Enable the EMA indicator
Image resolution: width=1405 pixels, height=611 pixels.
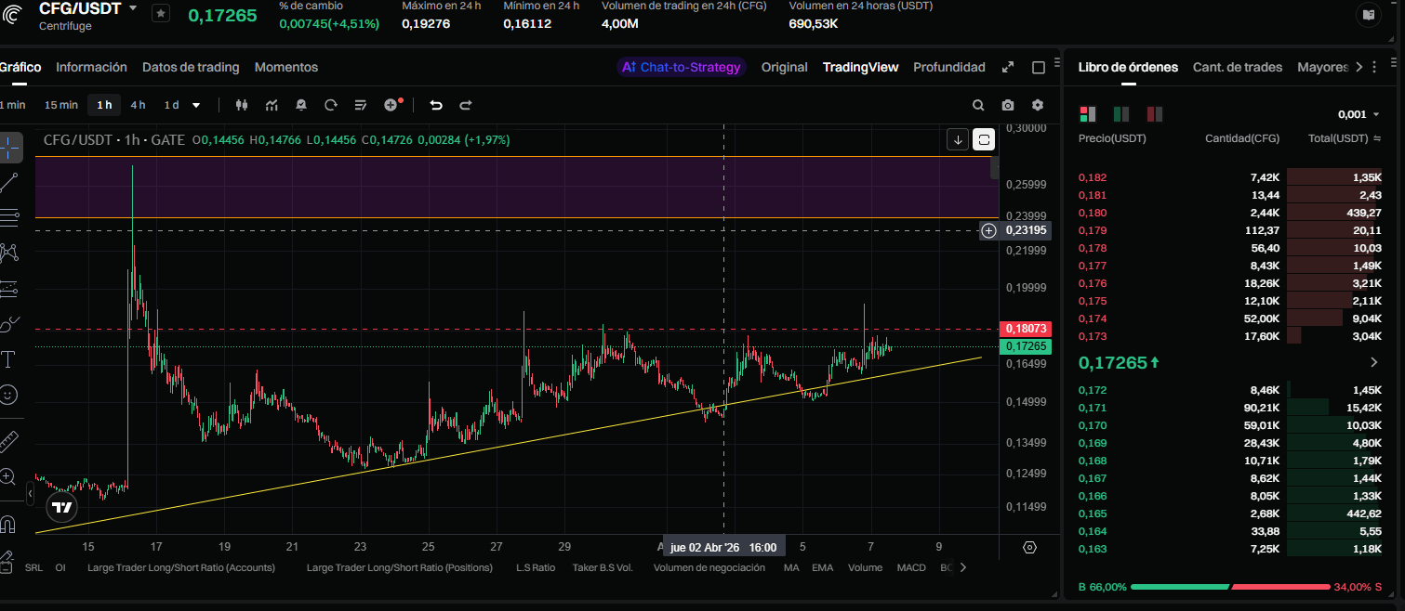(822, 567)
